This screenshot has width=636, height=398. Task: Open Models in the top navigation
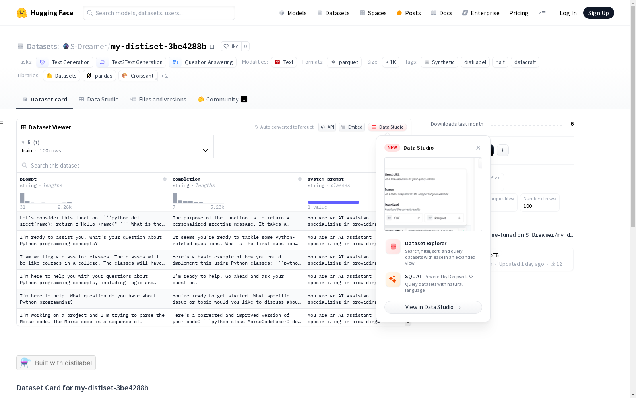[x=293, y=13]
